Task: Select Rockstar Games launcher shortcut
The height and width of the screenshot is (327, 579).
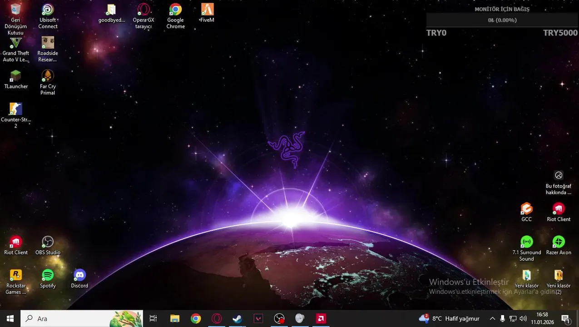Action: (16, 282)
